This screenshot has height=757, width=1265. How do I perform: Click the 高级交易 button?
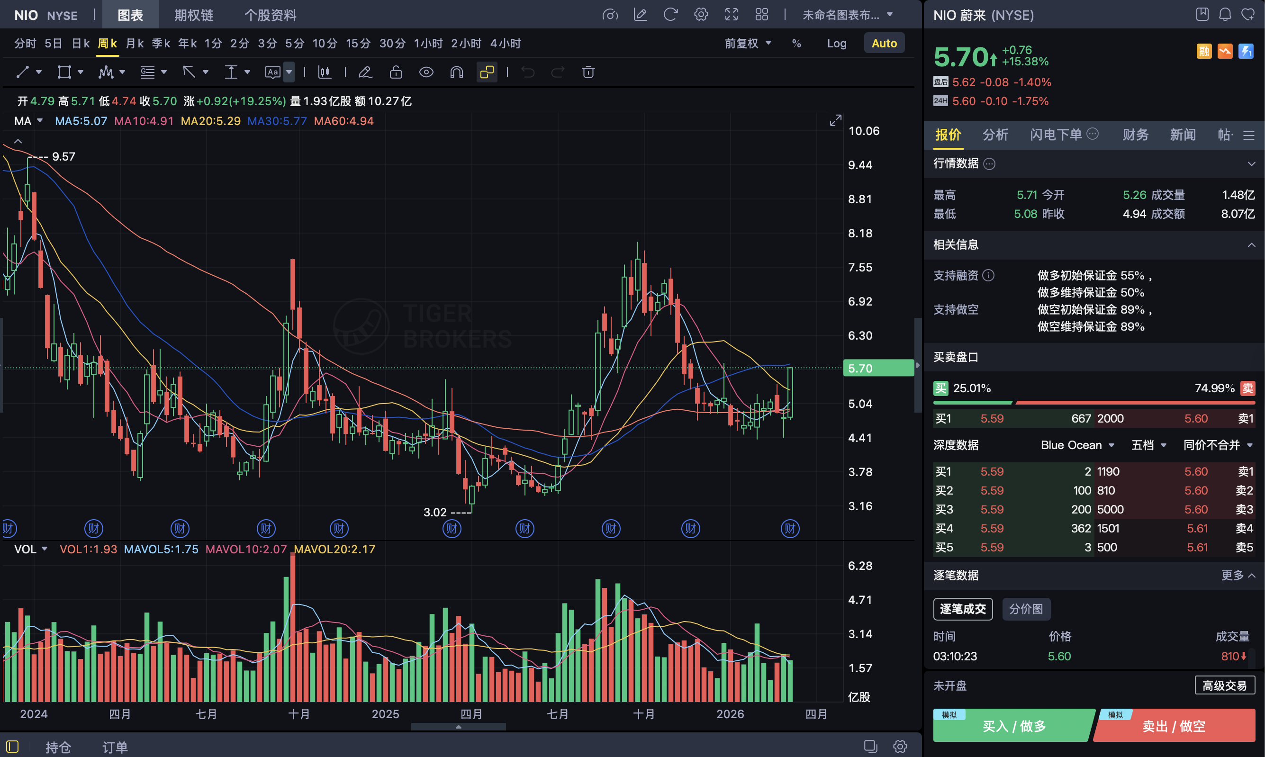[1224, 685]
